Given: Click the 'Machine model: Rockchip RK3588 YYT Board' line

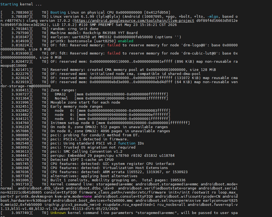Looking at the screenshot, I should coord(94,33).
